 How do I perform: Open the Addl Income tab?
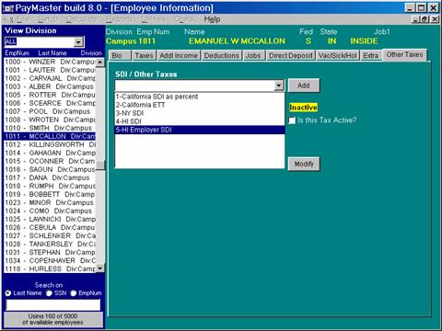[x=179, y=55]
